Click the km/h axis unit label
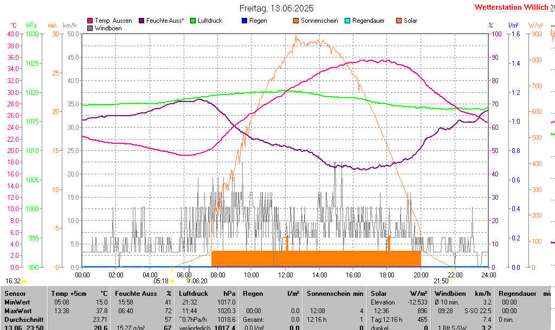Image resolution: width=555 pixels, height=330 pixels. tap(70, 26)
